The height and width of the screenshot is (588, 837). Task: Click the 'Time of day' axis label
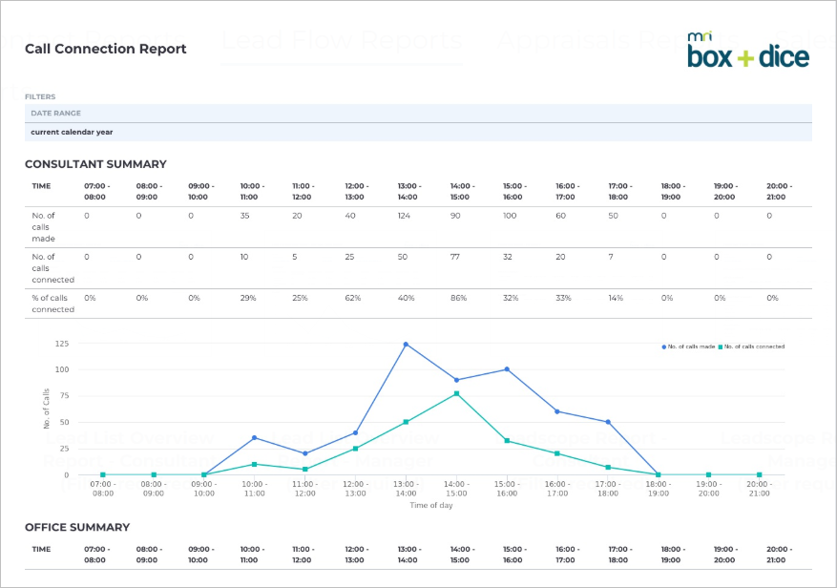pyautogui.click(x=431, y=505)
